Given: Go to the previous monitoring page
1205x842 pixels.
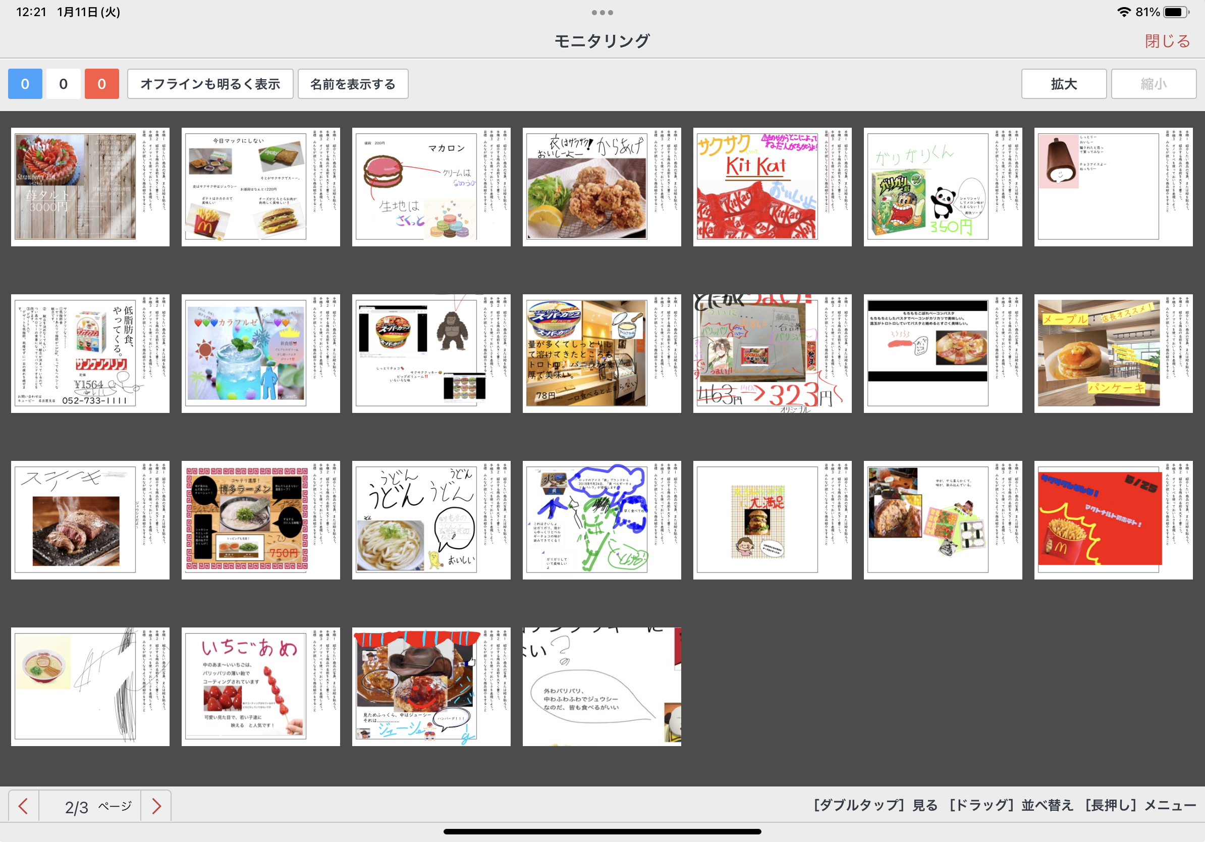Looking at the screenshot, I should click(x=23, y=806).
